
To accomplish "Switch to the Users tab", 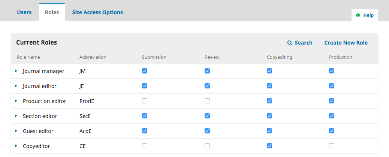I will click(24, 12).
